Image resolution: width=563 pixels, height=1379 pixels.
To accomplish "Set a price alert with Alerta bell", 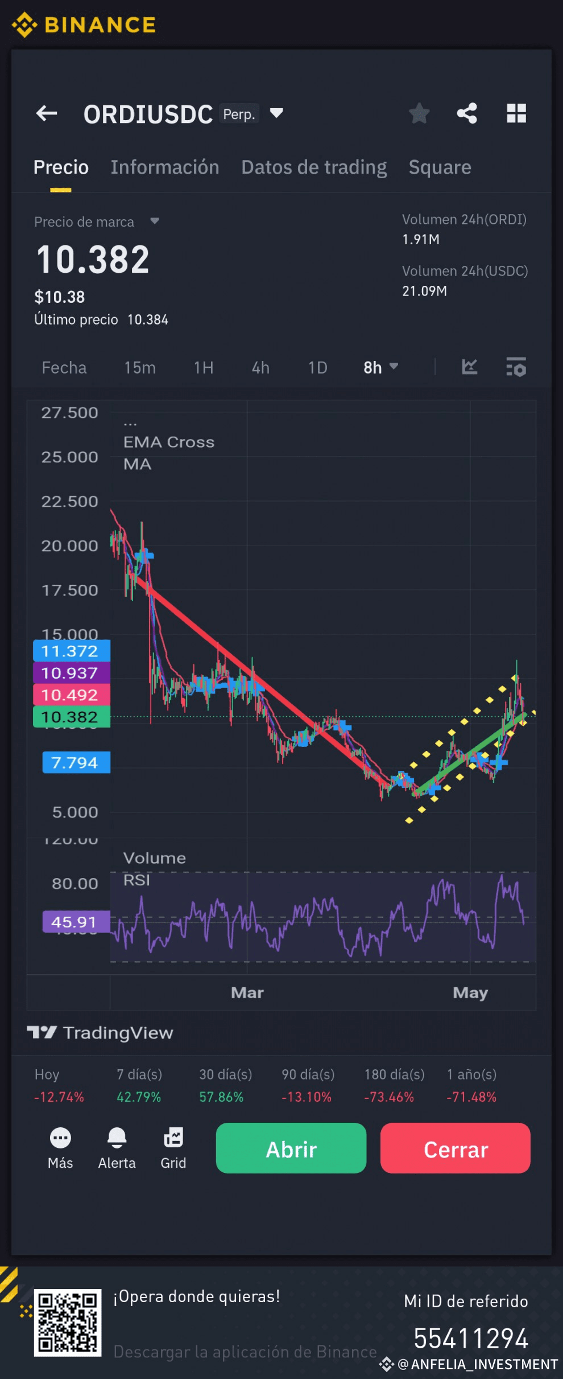I will (117, 1148).
